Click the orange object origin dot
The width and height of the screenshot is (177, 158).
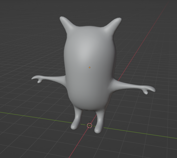[89, 67]
